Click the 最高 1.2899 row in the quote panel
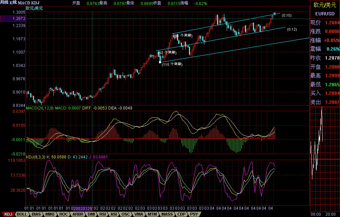The image size is (340, 217). point(325,76)
